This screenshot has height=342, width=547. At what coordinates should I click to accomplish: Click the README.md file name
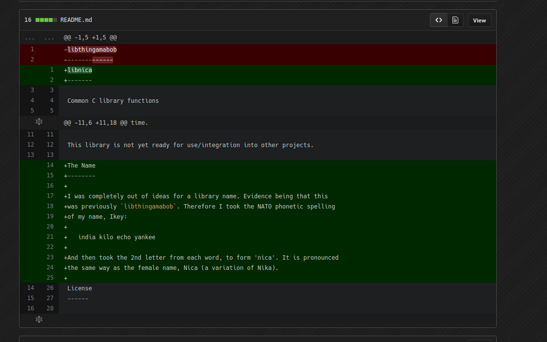pyautogui.click(x=76, y=20)
